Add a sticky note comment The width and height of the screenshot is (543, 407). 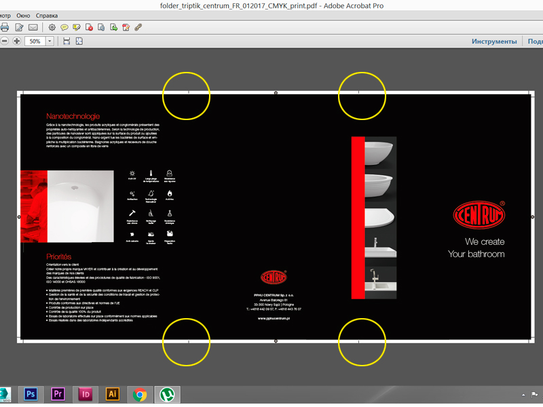[64, 27]
